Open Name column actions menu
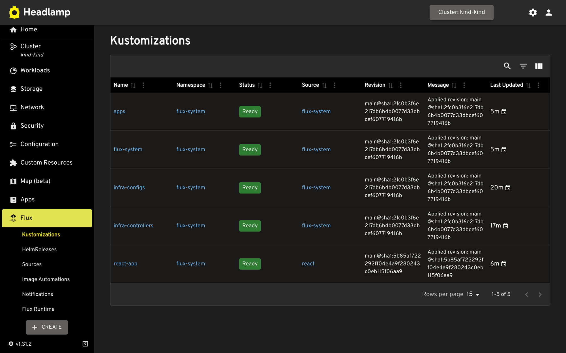566x353 pixels. [143, 85]
